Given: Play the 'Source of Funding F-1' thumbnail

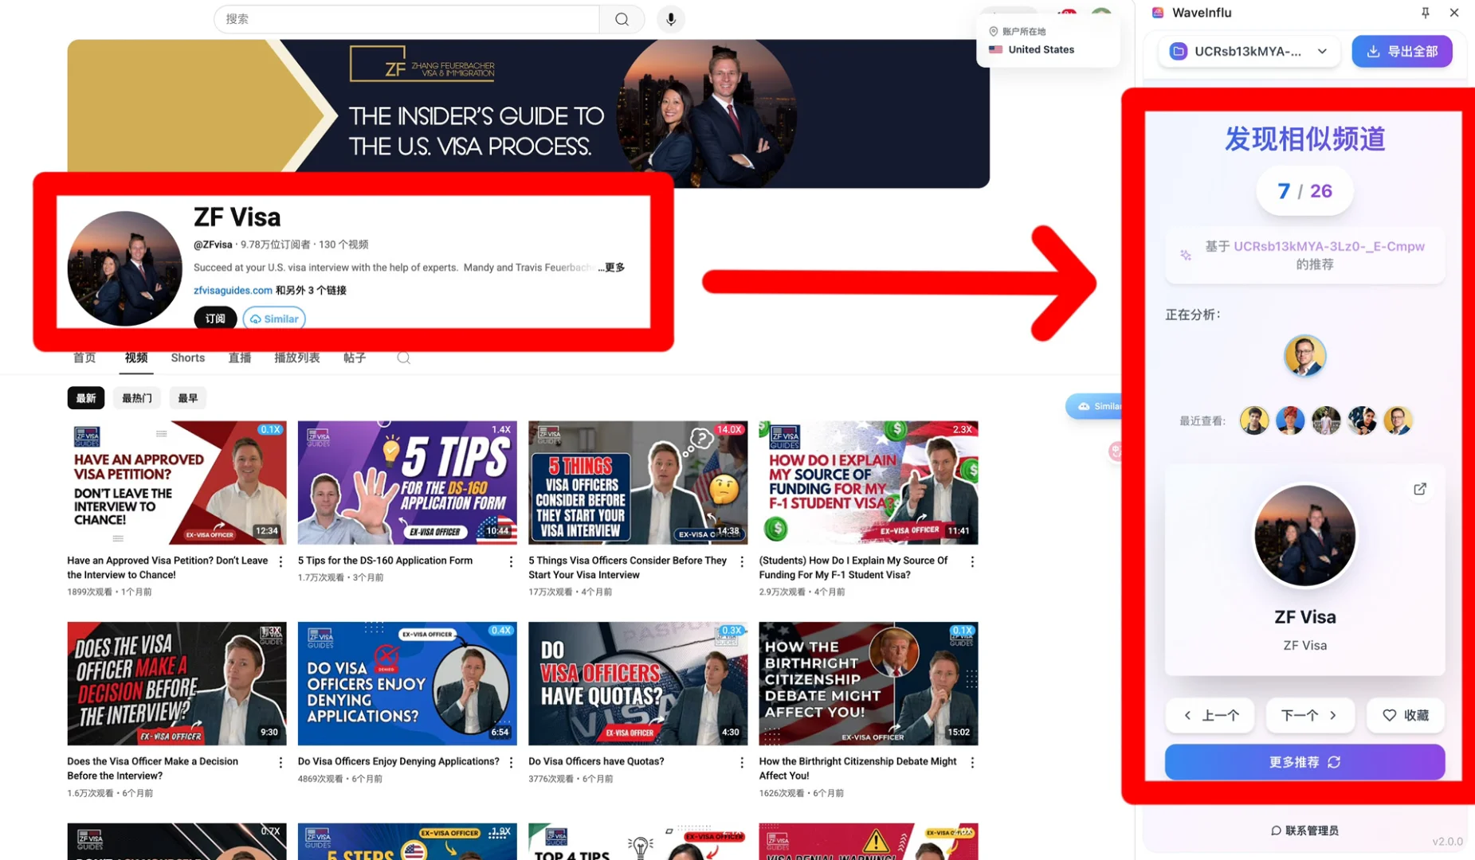Looking at the screenshot, I should click(869, 483).
